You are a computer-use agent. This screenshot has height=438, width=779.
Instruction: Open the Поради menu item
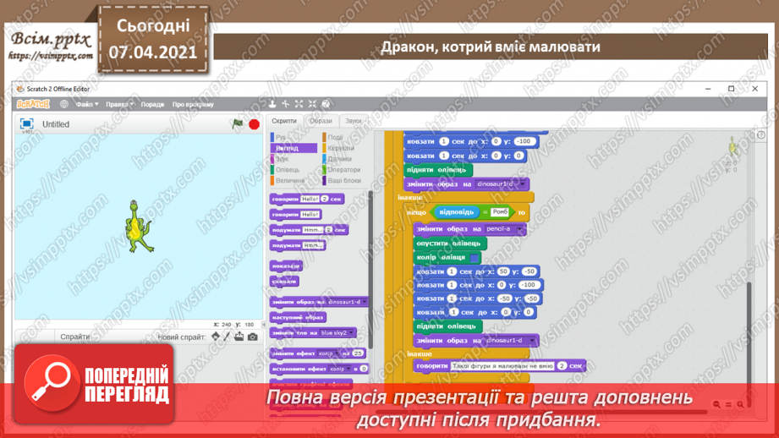(152, 104)
